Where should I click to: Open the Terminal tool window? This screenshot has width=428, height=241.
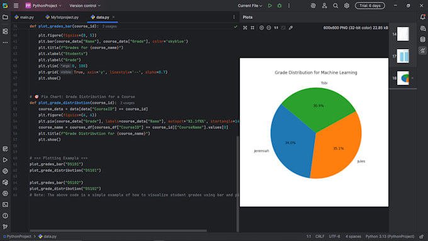[x=5, y=205]
